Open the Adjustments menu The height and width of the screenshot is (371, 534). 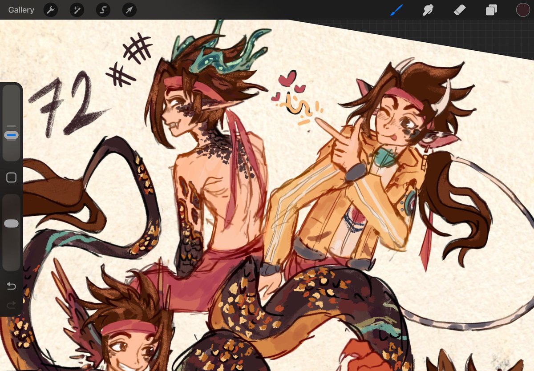click(77, 10)
